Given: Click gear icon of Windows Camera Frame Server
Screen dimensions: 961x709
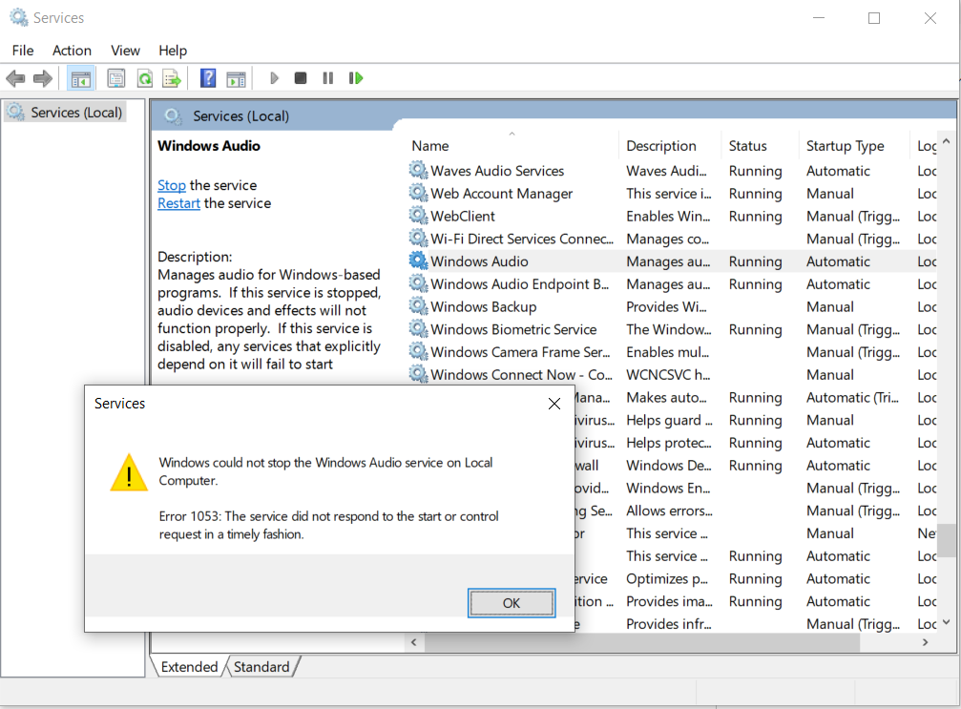Looking at the screenshot, I should (418, 351).
